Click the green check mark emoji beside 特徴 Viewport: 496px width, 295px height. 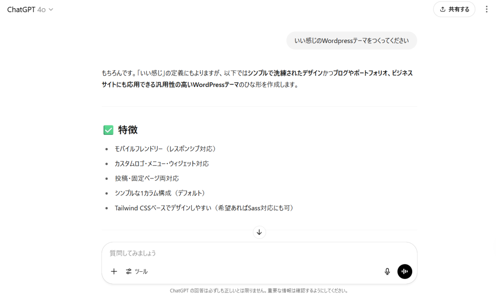point(108,130)
